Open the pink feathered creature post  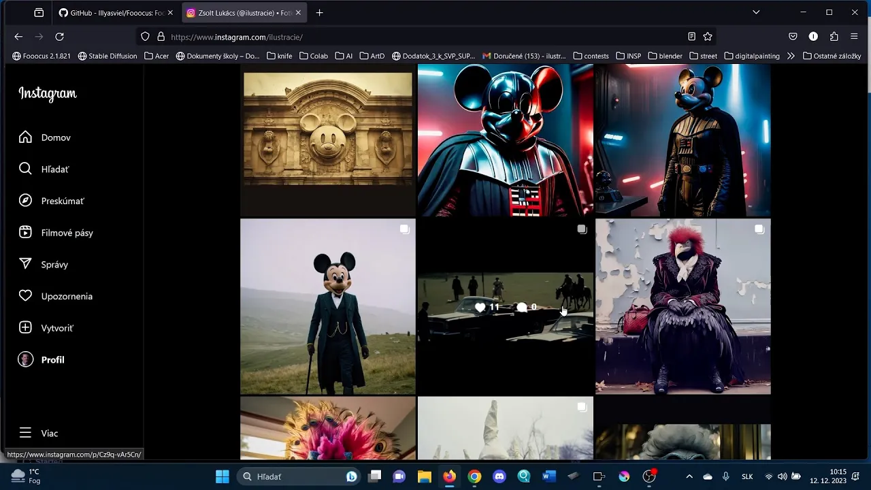point(328,428)
